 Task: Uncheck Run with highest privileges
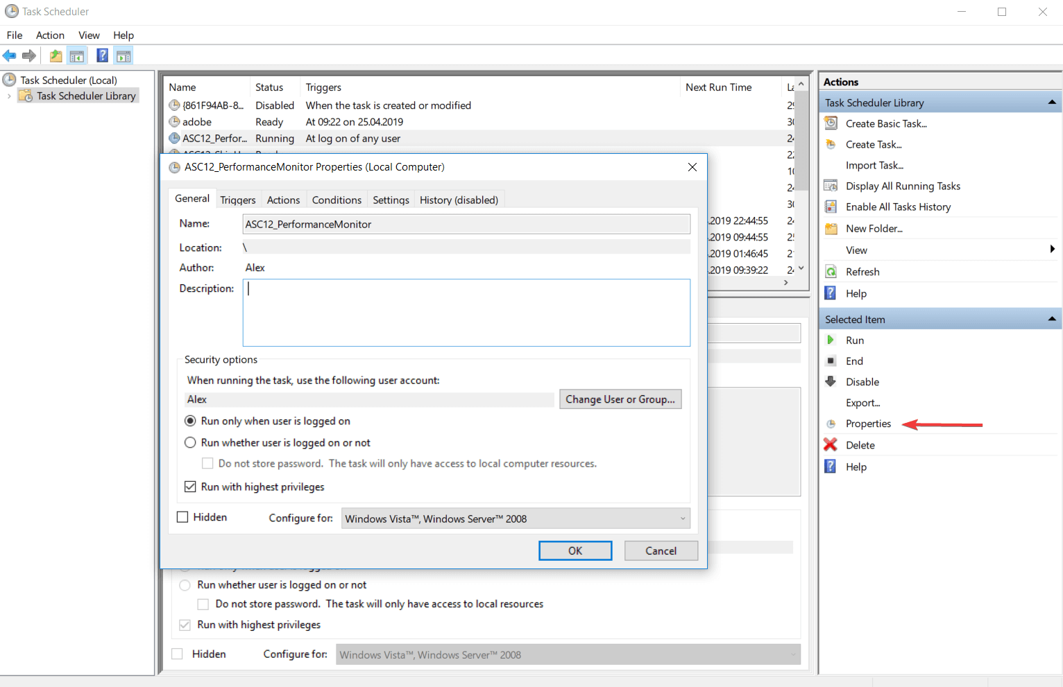(190, 487)
